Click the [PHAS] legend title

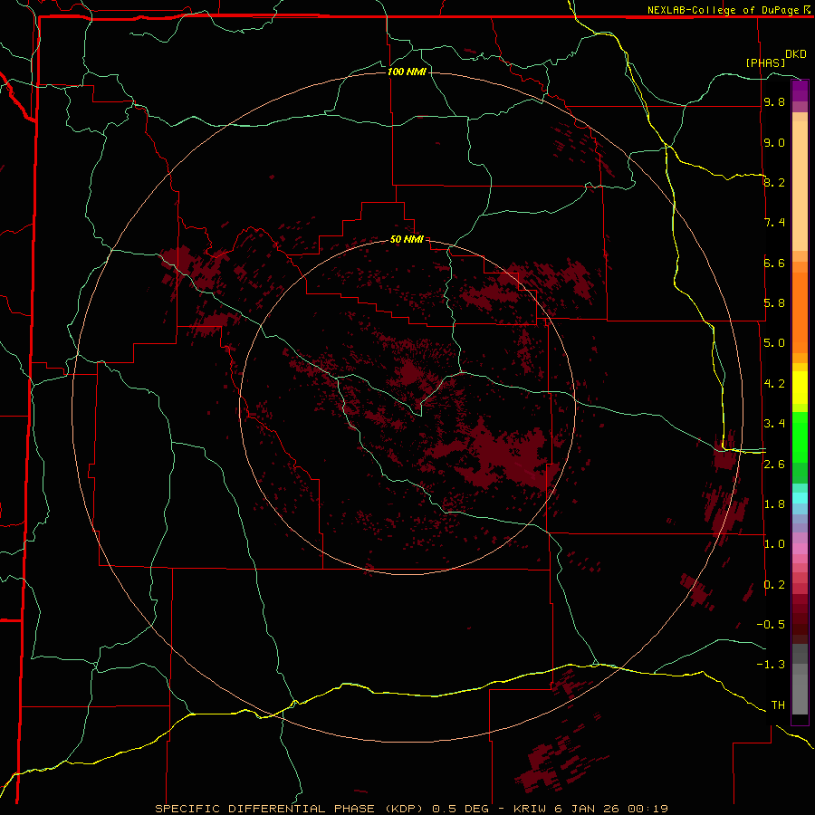765,62
